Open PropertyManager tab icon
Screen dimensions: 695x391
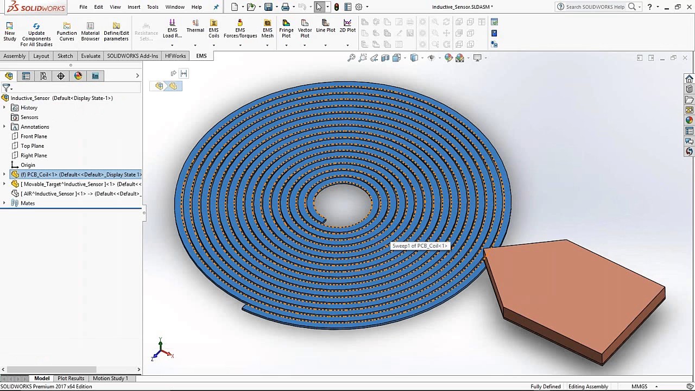(26, 76)
